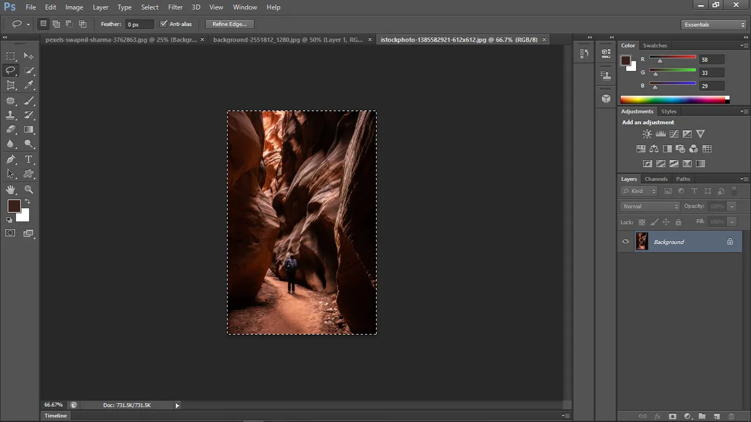
Task: Open the layer style fx menu
Action: (x=658, y=416)
